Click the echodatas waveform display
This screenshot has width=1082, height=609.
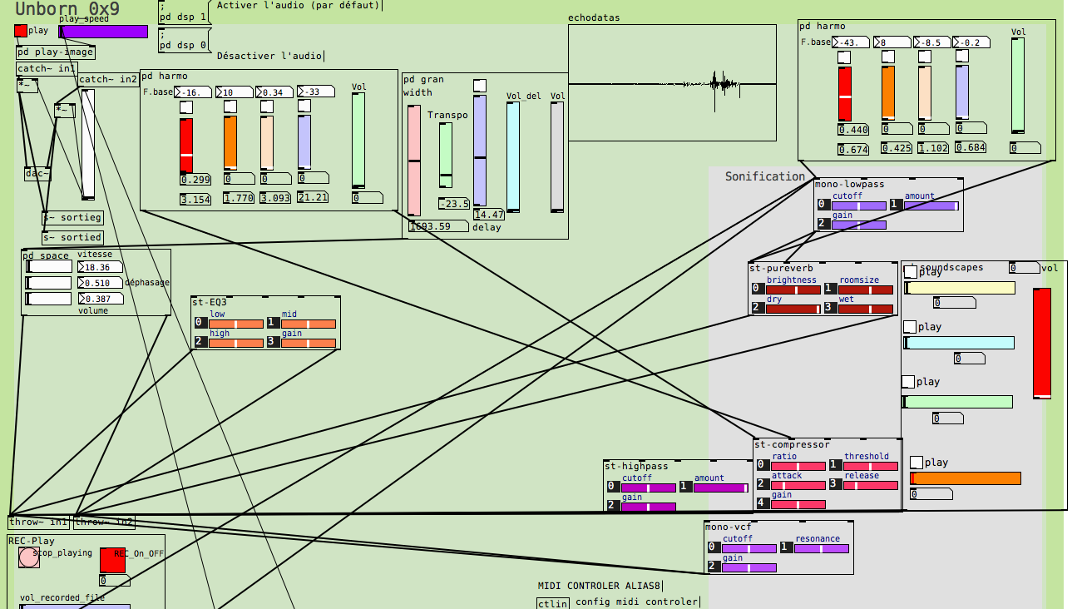pos(672,83)
